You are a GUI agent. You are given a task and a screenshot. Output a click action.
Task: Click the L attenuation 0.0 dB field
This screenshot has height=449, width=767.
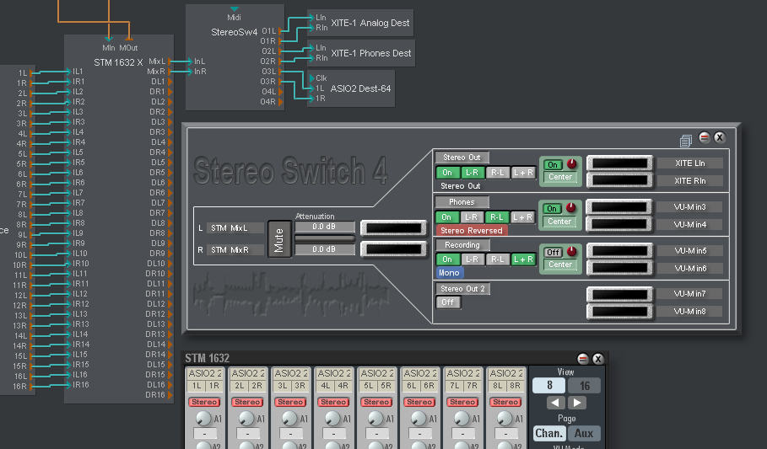324,227
